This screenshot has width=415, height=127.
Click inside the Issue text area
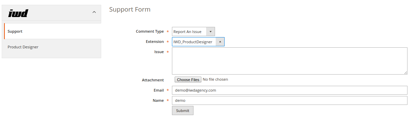(x=290, y=61)
